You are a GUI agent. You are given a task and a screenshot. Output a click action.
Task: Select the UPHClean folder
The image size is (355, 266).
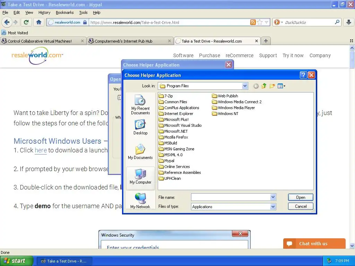(170, 178)
